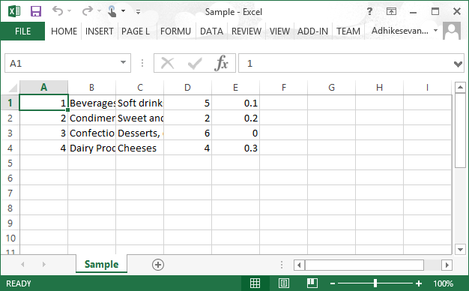Viewport: 469px width, 291px height.
Task: Select the cell with Condiments text
Action: pos(92,118)
